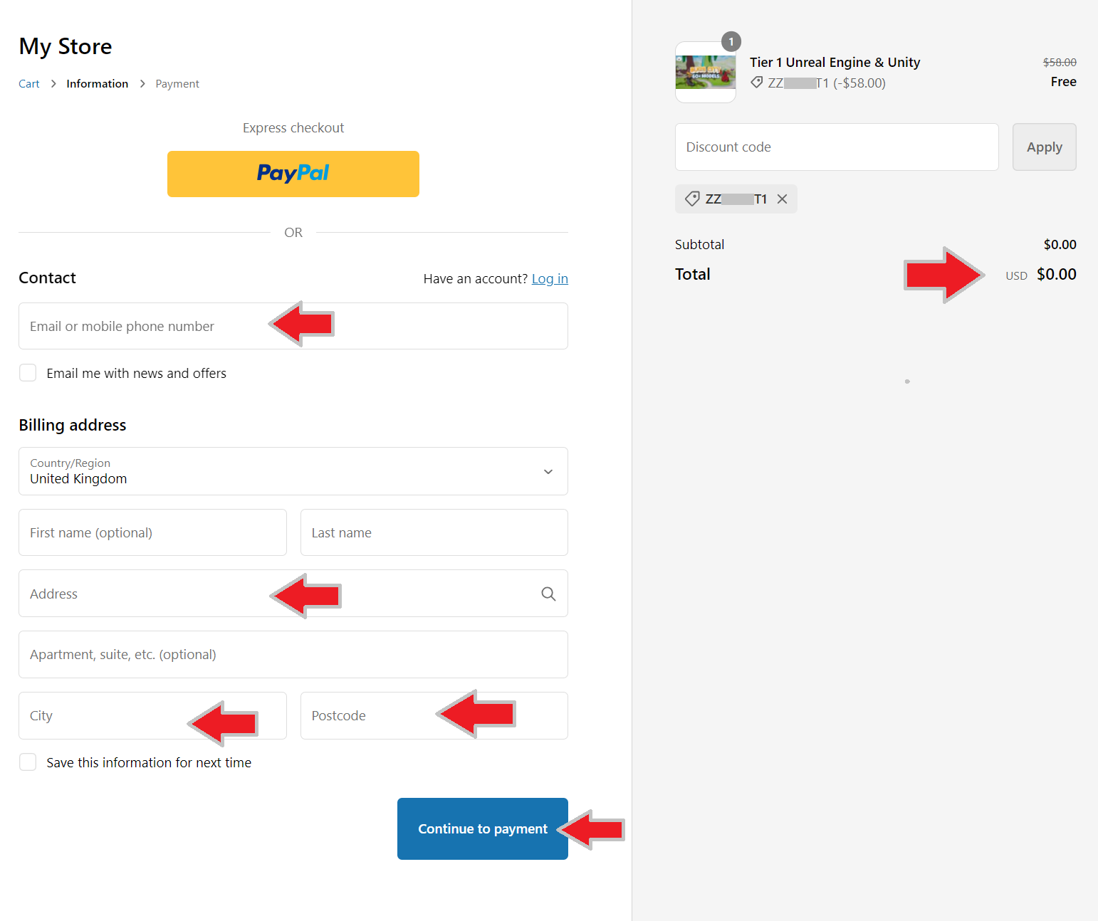Screen dimensions: 1098x921
Task: Select the Payment breadcrumb step
Action: tap(177, 84)
